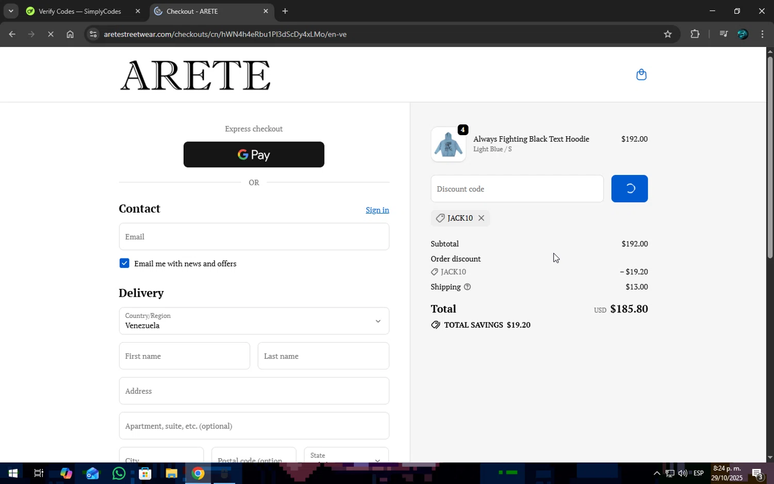Focus the Apartment, suite, etc. field
The width and height of the screenshot is (774, 484).
254,426
